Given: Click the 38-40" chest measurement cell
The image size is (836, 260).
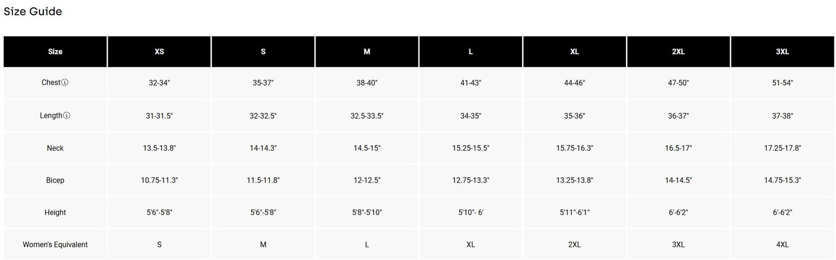Looking at the screenshot, I should coord(367,83).
